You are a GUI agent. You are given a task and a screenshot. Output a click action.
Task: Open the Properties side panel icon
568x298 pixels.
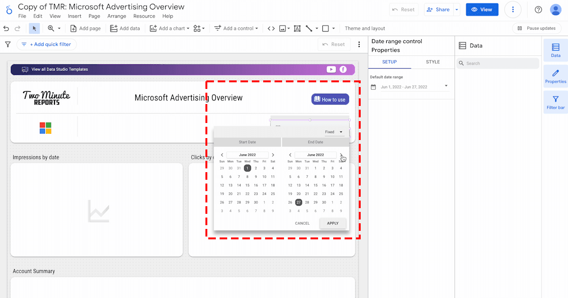555,76
